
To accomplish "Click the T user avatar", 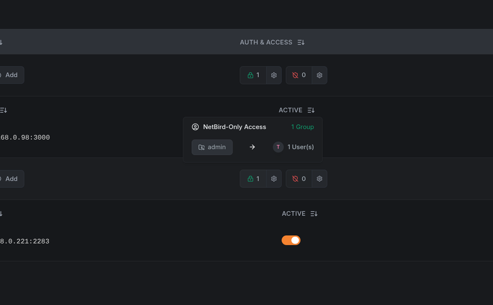I will click(278, 147).
